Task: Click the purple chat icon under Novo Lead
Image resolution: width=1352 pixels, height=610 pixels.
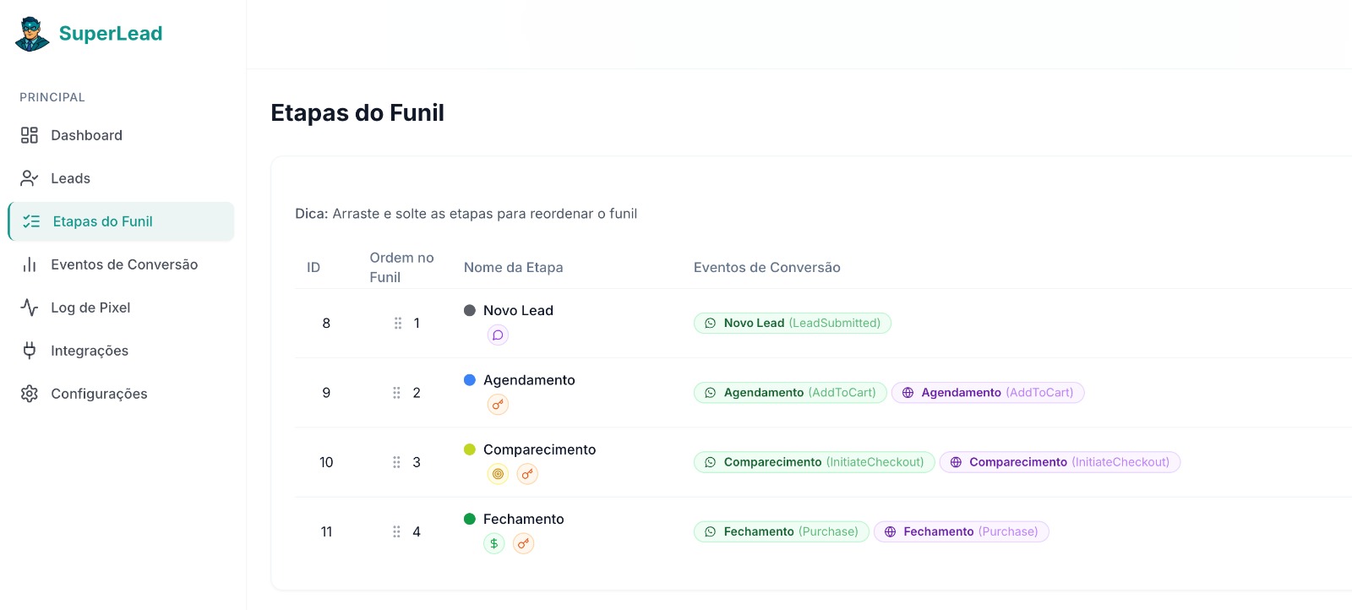Action: coord(498,335)
